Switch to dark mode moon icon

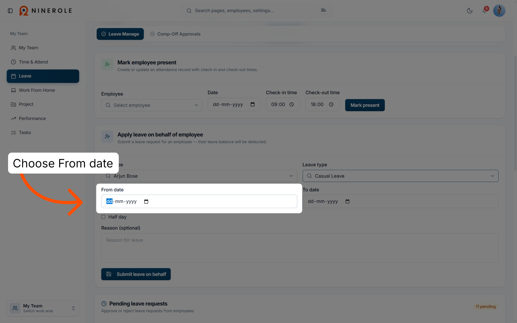coord(470,11)
